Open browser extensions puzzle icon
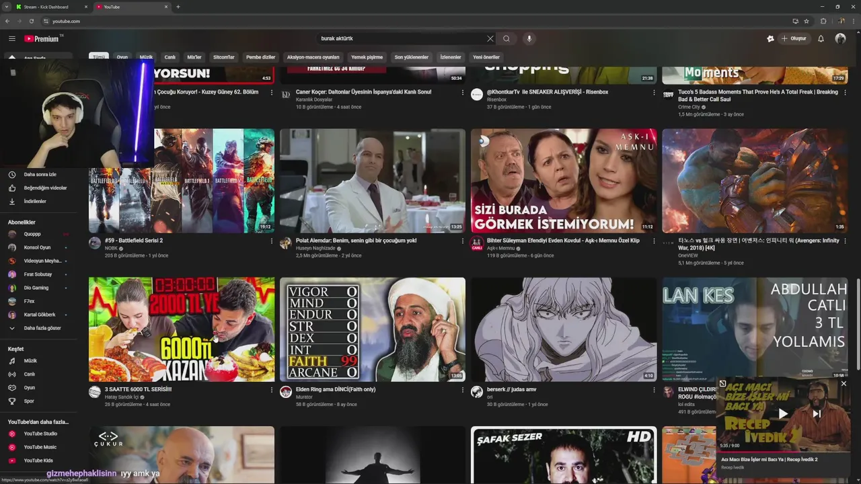The width and height of the screenshot is (861, 484). (x=823, y=21)
